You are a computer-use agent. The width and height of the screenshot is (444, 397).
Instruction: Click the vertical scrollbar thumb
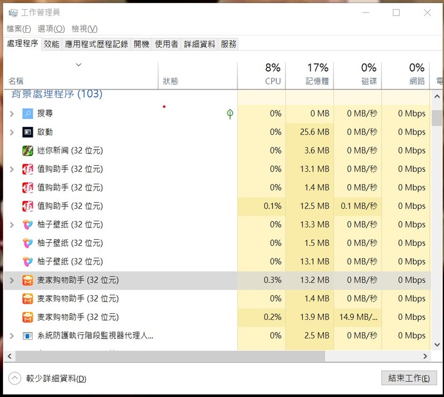point(437,118)
